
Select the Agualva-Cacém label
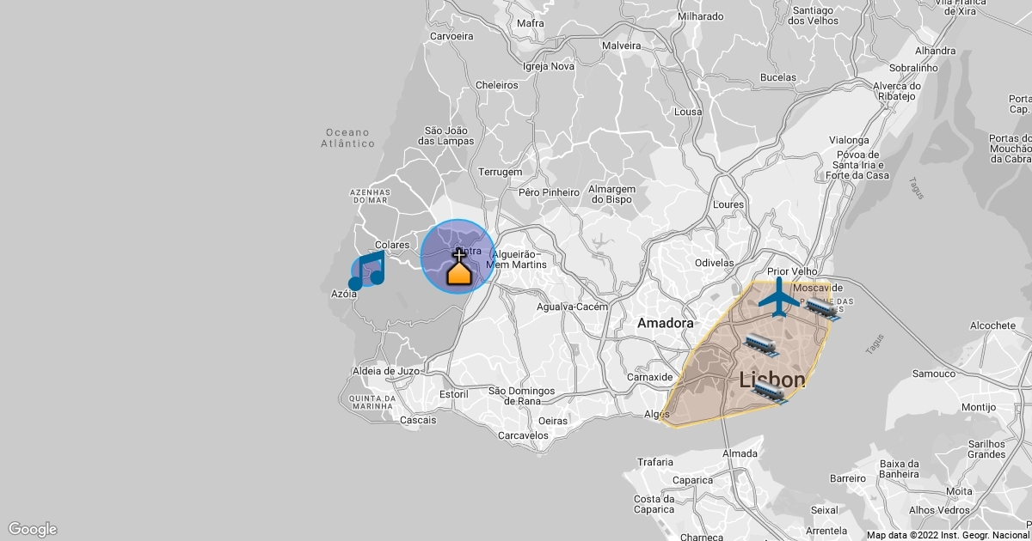pos(572,307)
